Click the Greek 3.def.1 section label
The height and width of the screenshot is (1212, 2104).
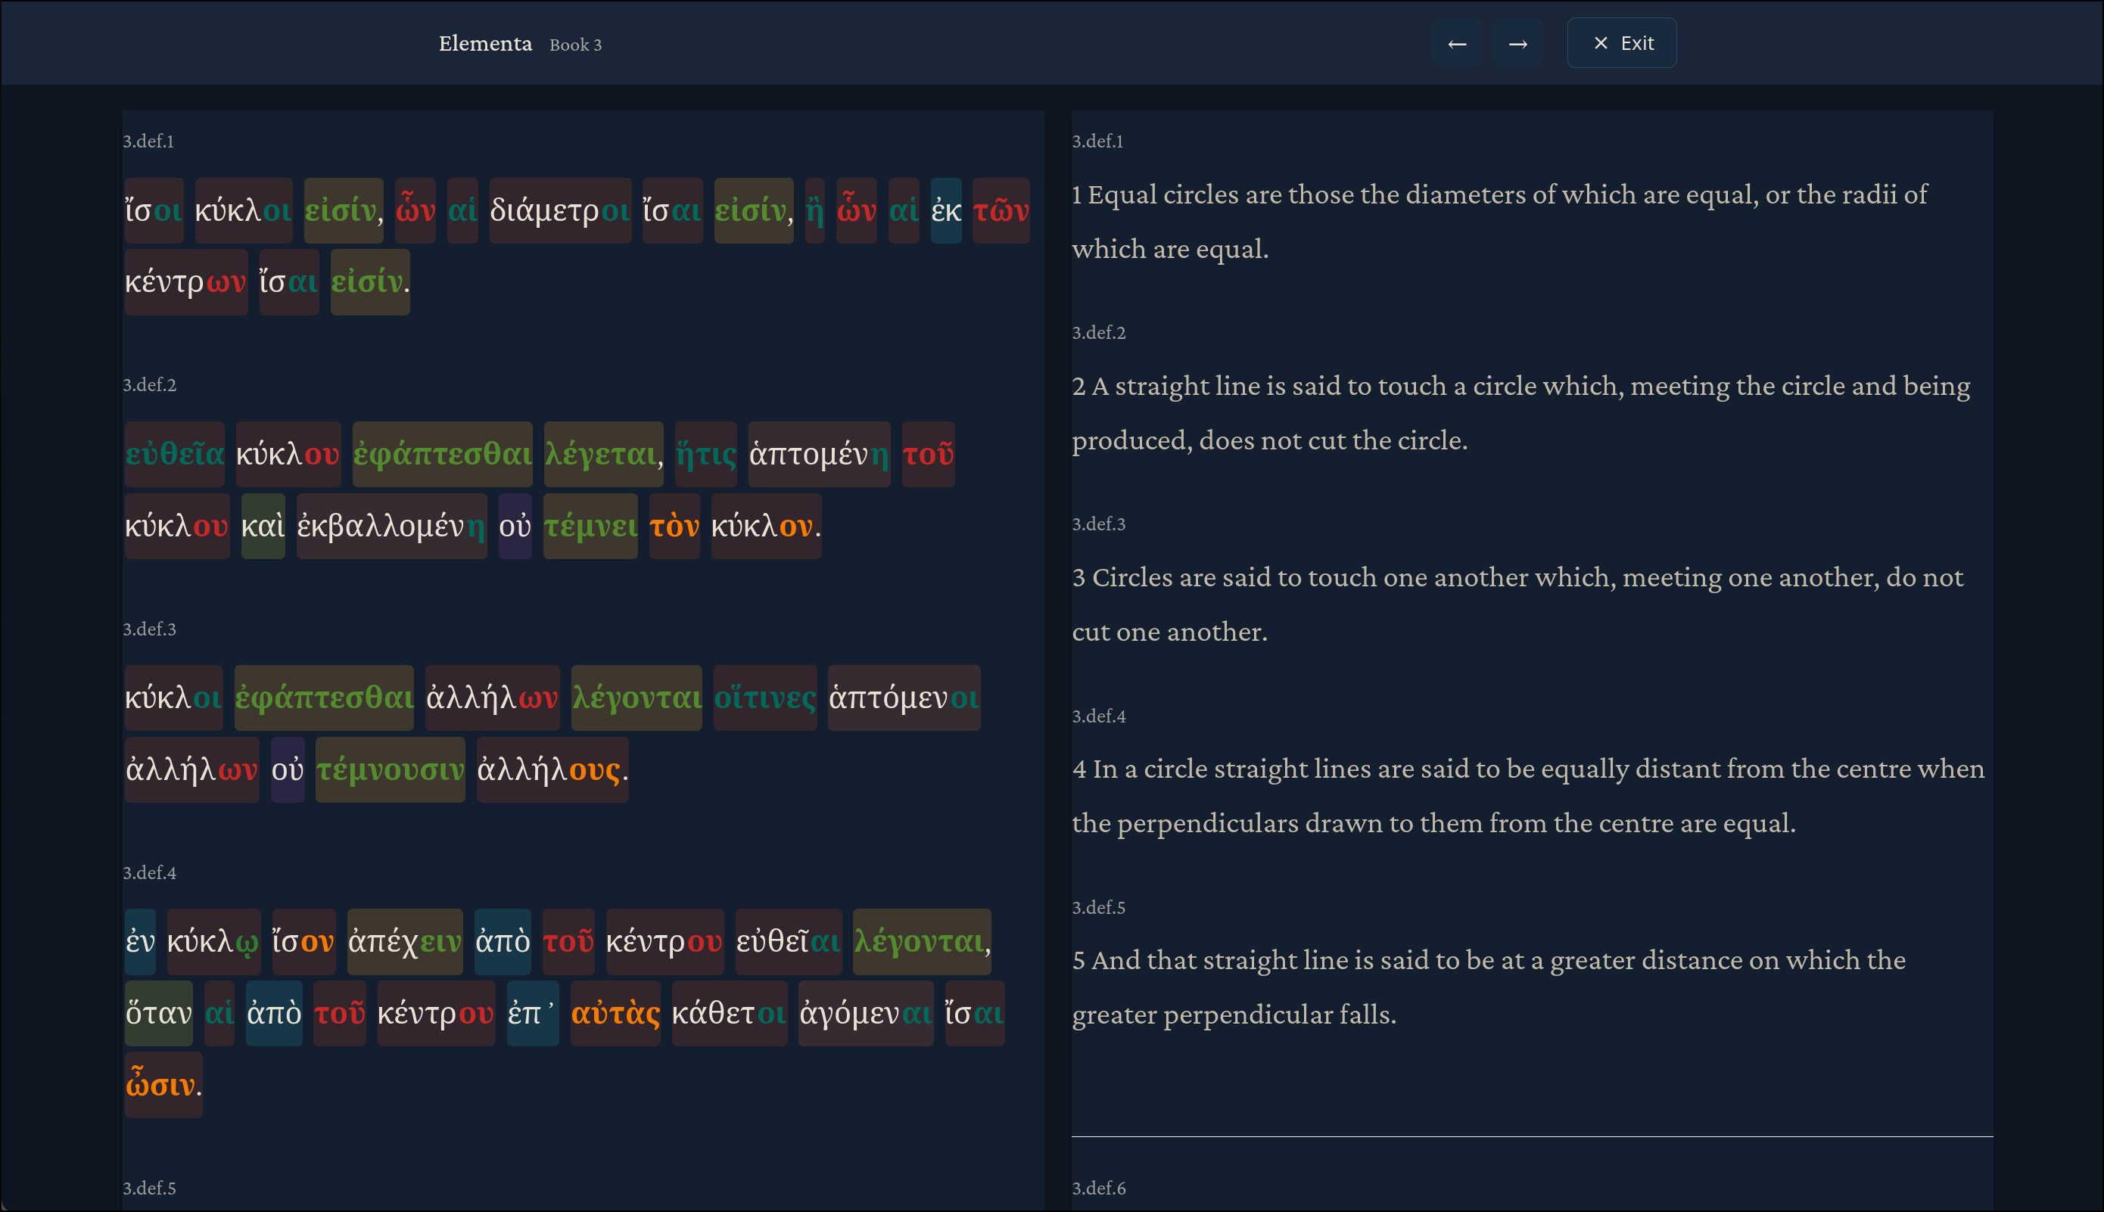click(x=148, y=141)
